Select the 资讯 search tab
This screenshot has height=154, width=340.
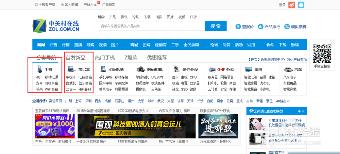click(x=124, y=17)
